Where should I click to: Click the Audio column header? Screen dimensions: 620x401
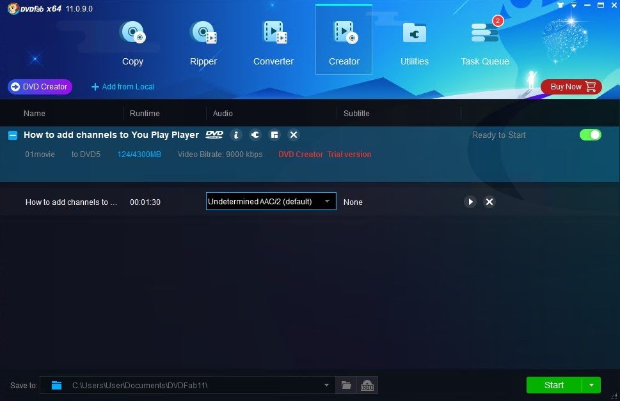223,113
